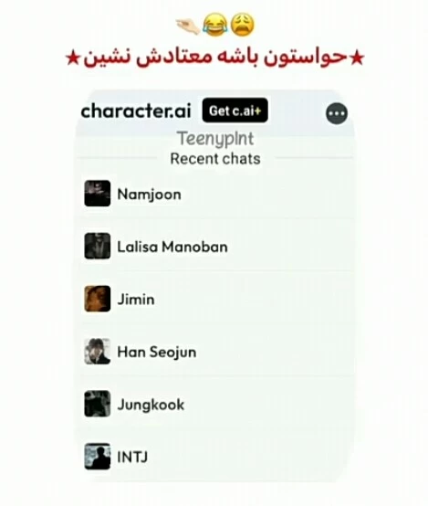Click the pinching hand emoji

[x=188, y=26]
